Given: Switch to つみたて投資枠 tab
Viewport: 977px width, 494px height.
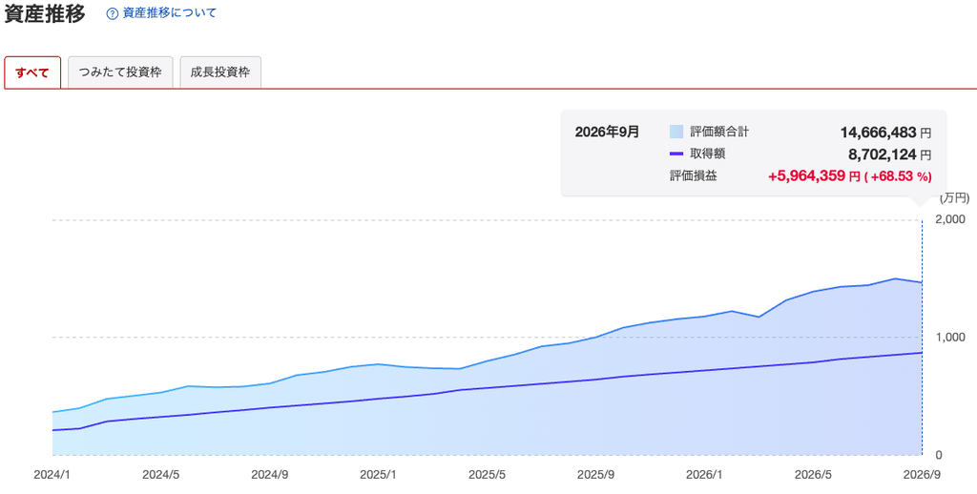Looking at the screenshot, I should 120,72.
